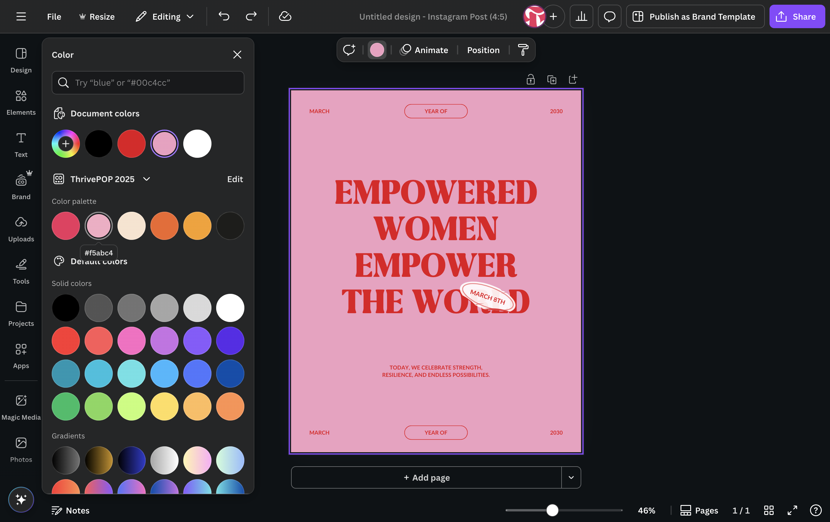
Task: Select red document color swatch
Action: pos(132,143)
